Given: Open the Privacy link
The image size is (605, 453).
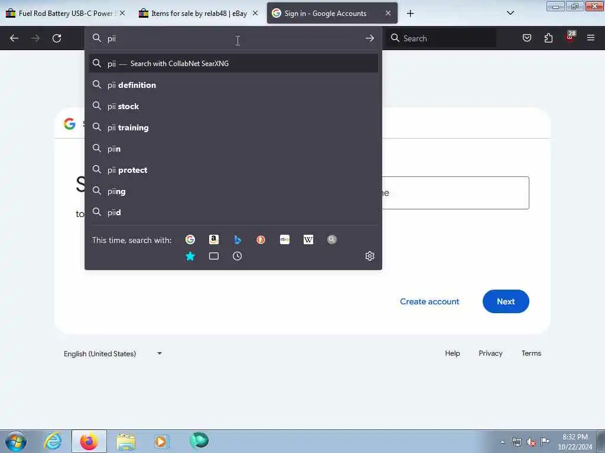Looking at the screenshot, I should tap(490, 353).
